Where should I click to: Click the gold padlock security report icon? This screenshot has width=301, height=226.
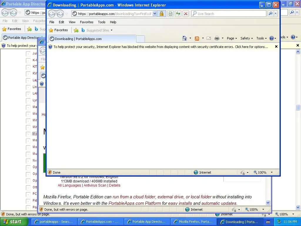[x=161, y=14]
